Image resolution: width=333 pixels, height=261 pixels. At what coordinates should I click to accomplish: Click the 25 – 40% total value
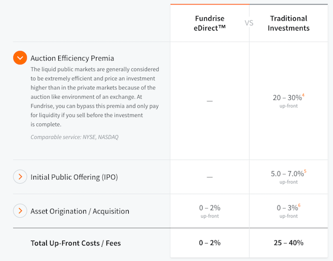click(x=288, y=243)
